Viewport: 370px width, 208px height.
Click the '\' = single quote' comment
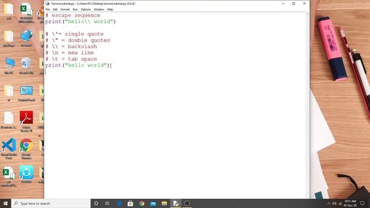pyautogui.click(x=75, y=34)
